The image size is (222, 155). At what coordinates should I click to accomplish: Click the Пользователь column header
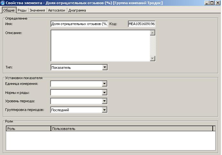132,129
